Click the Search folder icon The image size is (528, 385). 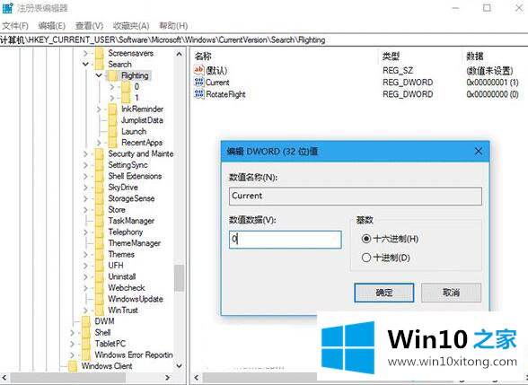[100, 64]
